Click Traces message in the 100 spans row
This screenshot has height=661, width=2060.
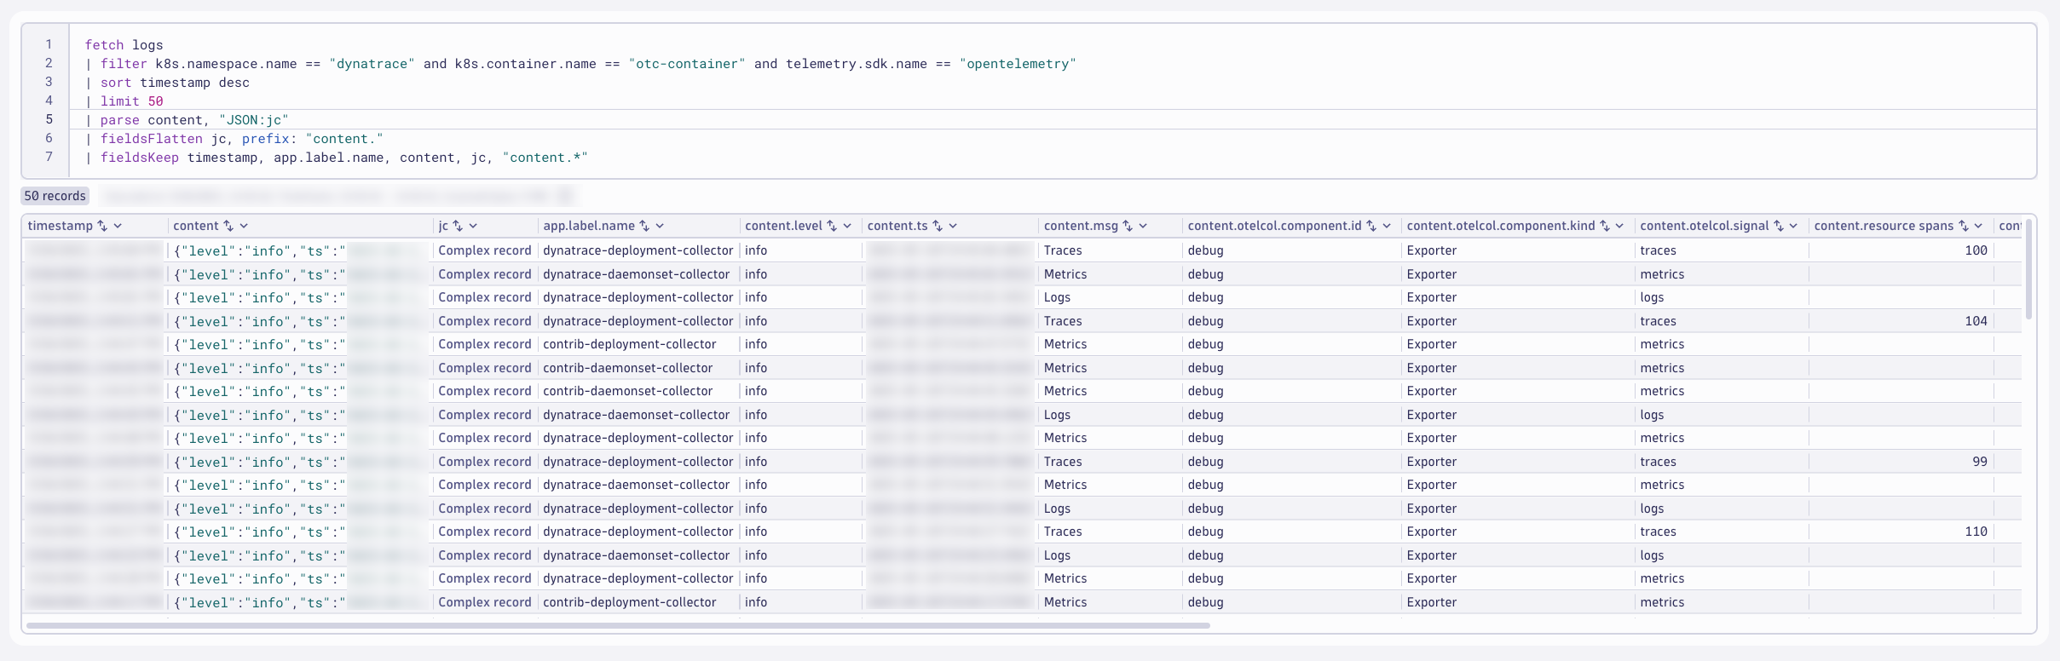(x=1063, y=250)
